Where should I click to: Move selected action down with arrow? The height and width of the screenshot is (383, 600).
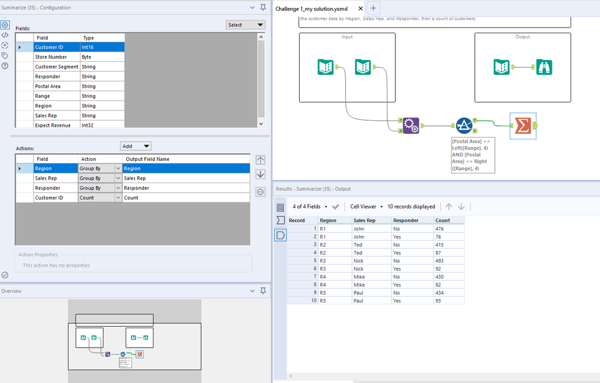(x=260, y=174)
